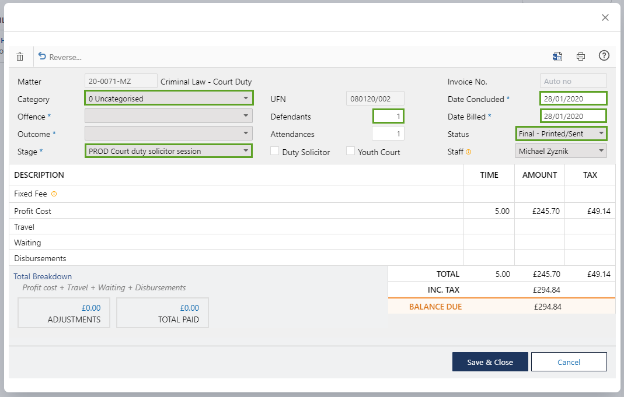Click the printer icon

(x=581, y=57)
